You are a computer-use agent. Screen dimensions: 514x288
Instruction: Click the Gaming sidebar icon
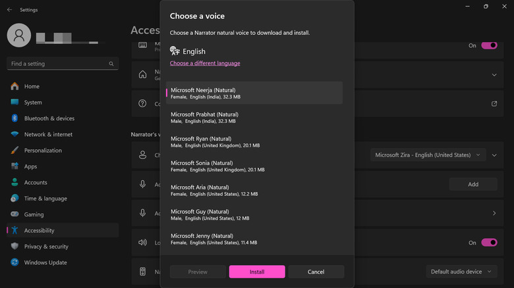pos(14,214)
